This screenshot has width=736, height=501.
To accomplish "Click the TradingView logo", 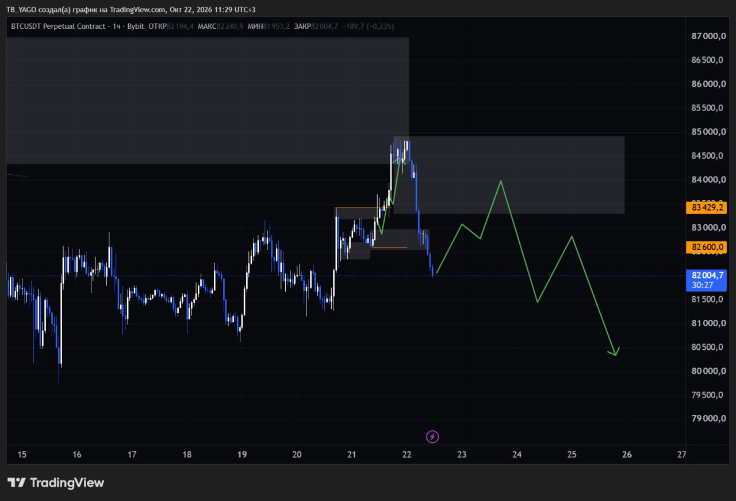I will pyautogui.click(x=56, y=483).
